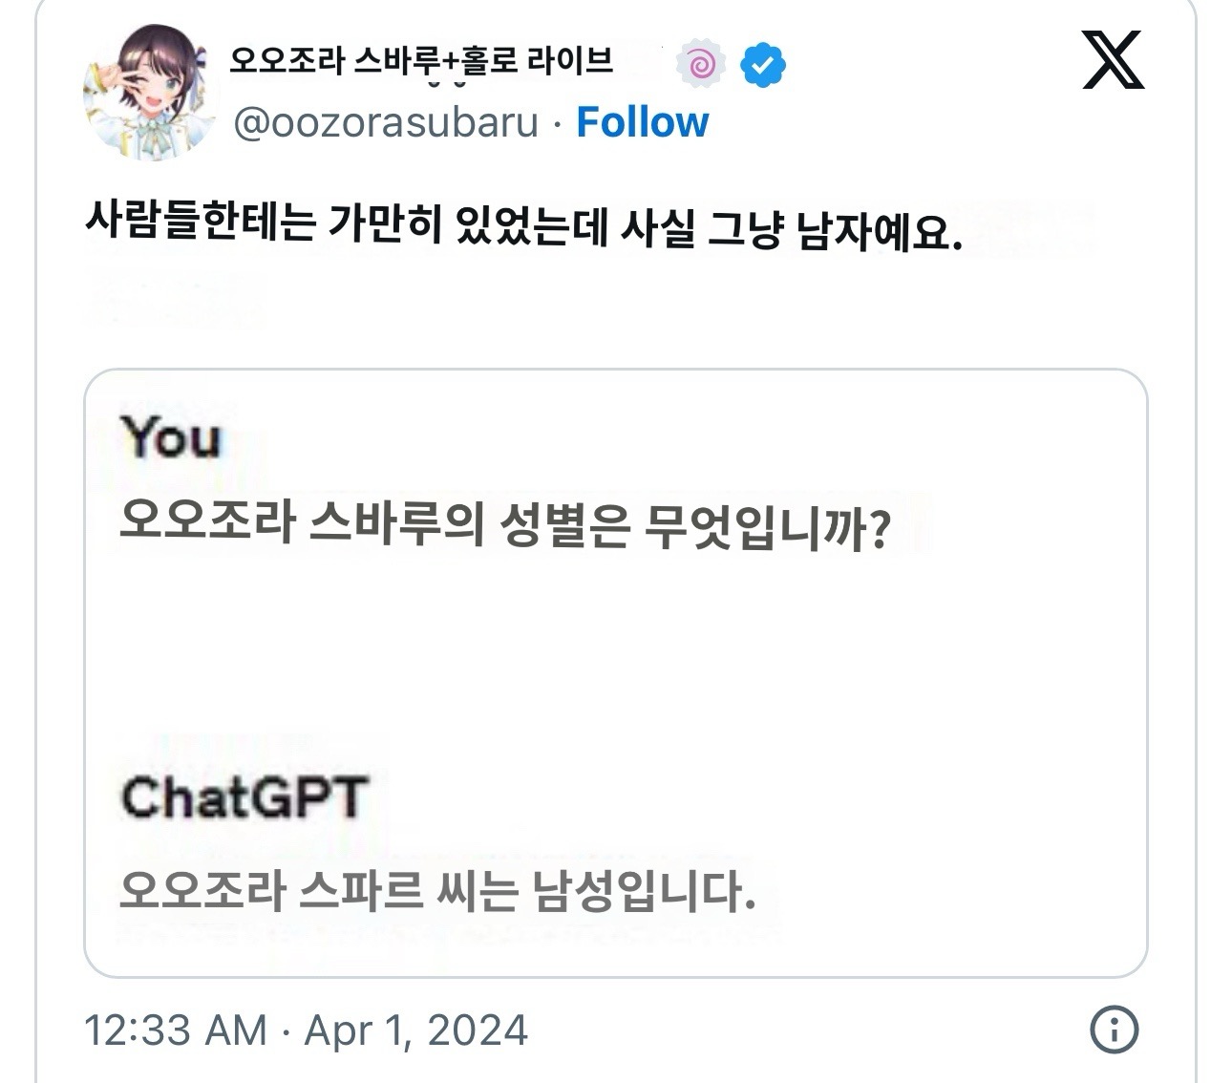Click the blue verified checkmark badge
The width and height of the screenshot is (1232, 1083).
(763, 65)
